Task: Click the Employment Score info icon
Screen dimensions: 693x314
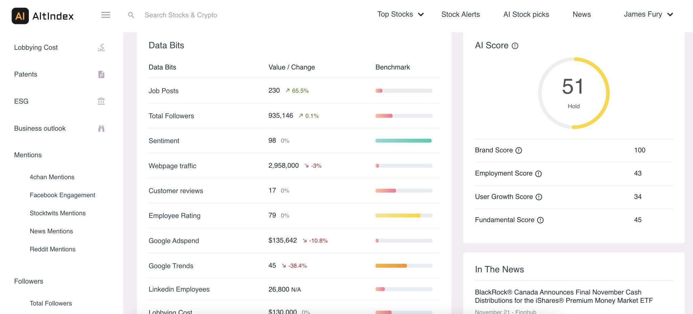Action: pyautogui.click(x=538, y=174)
